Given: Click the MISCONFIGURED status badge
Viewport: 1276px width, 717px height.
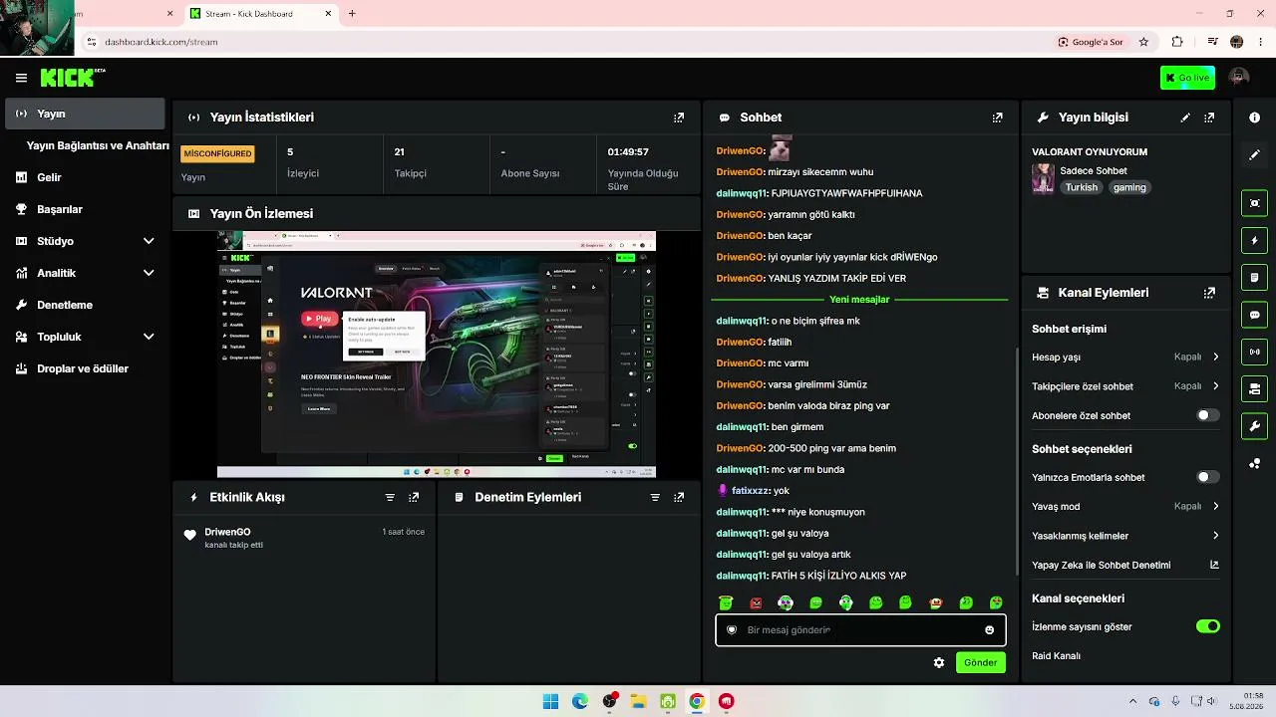Looking at the screenshot, I should point(217,153).
